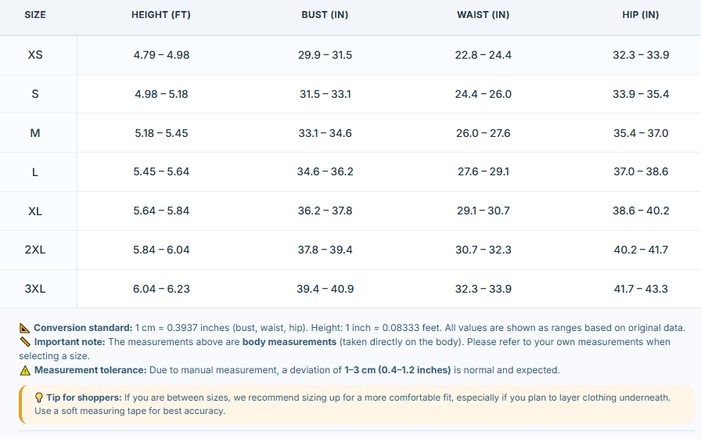This screenshot has height=439, width=701.
Task: Click the warning triangle icon by Measurement tolerance
Action: tap(25, 370)
